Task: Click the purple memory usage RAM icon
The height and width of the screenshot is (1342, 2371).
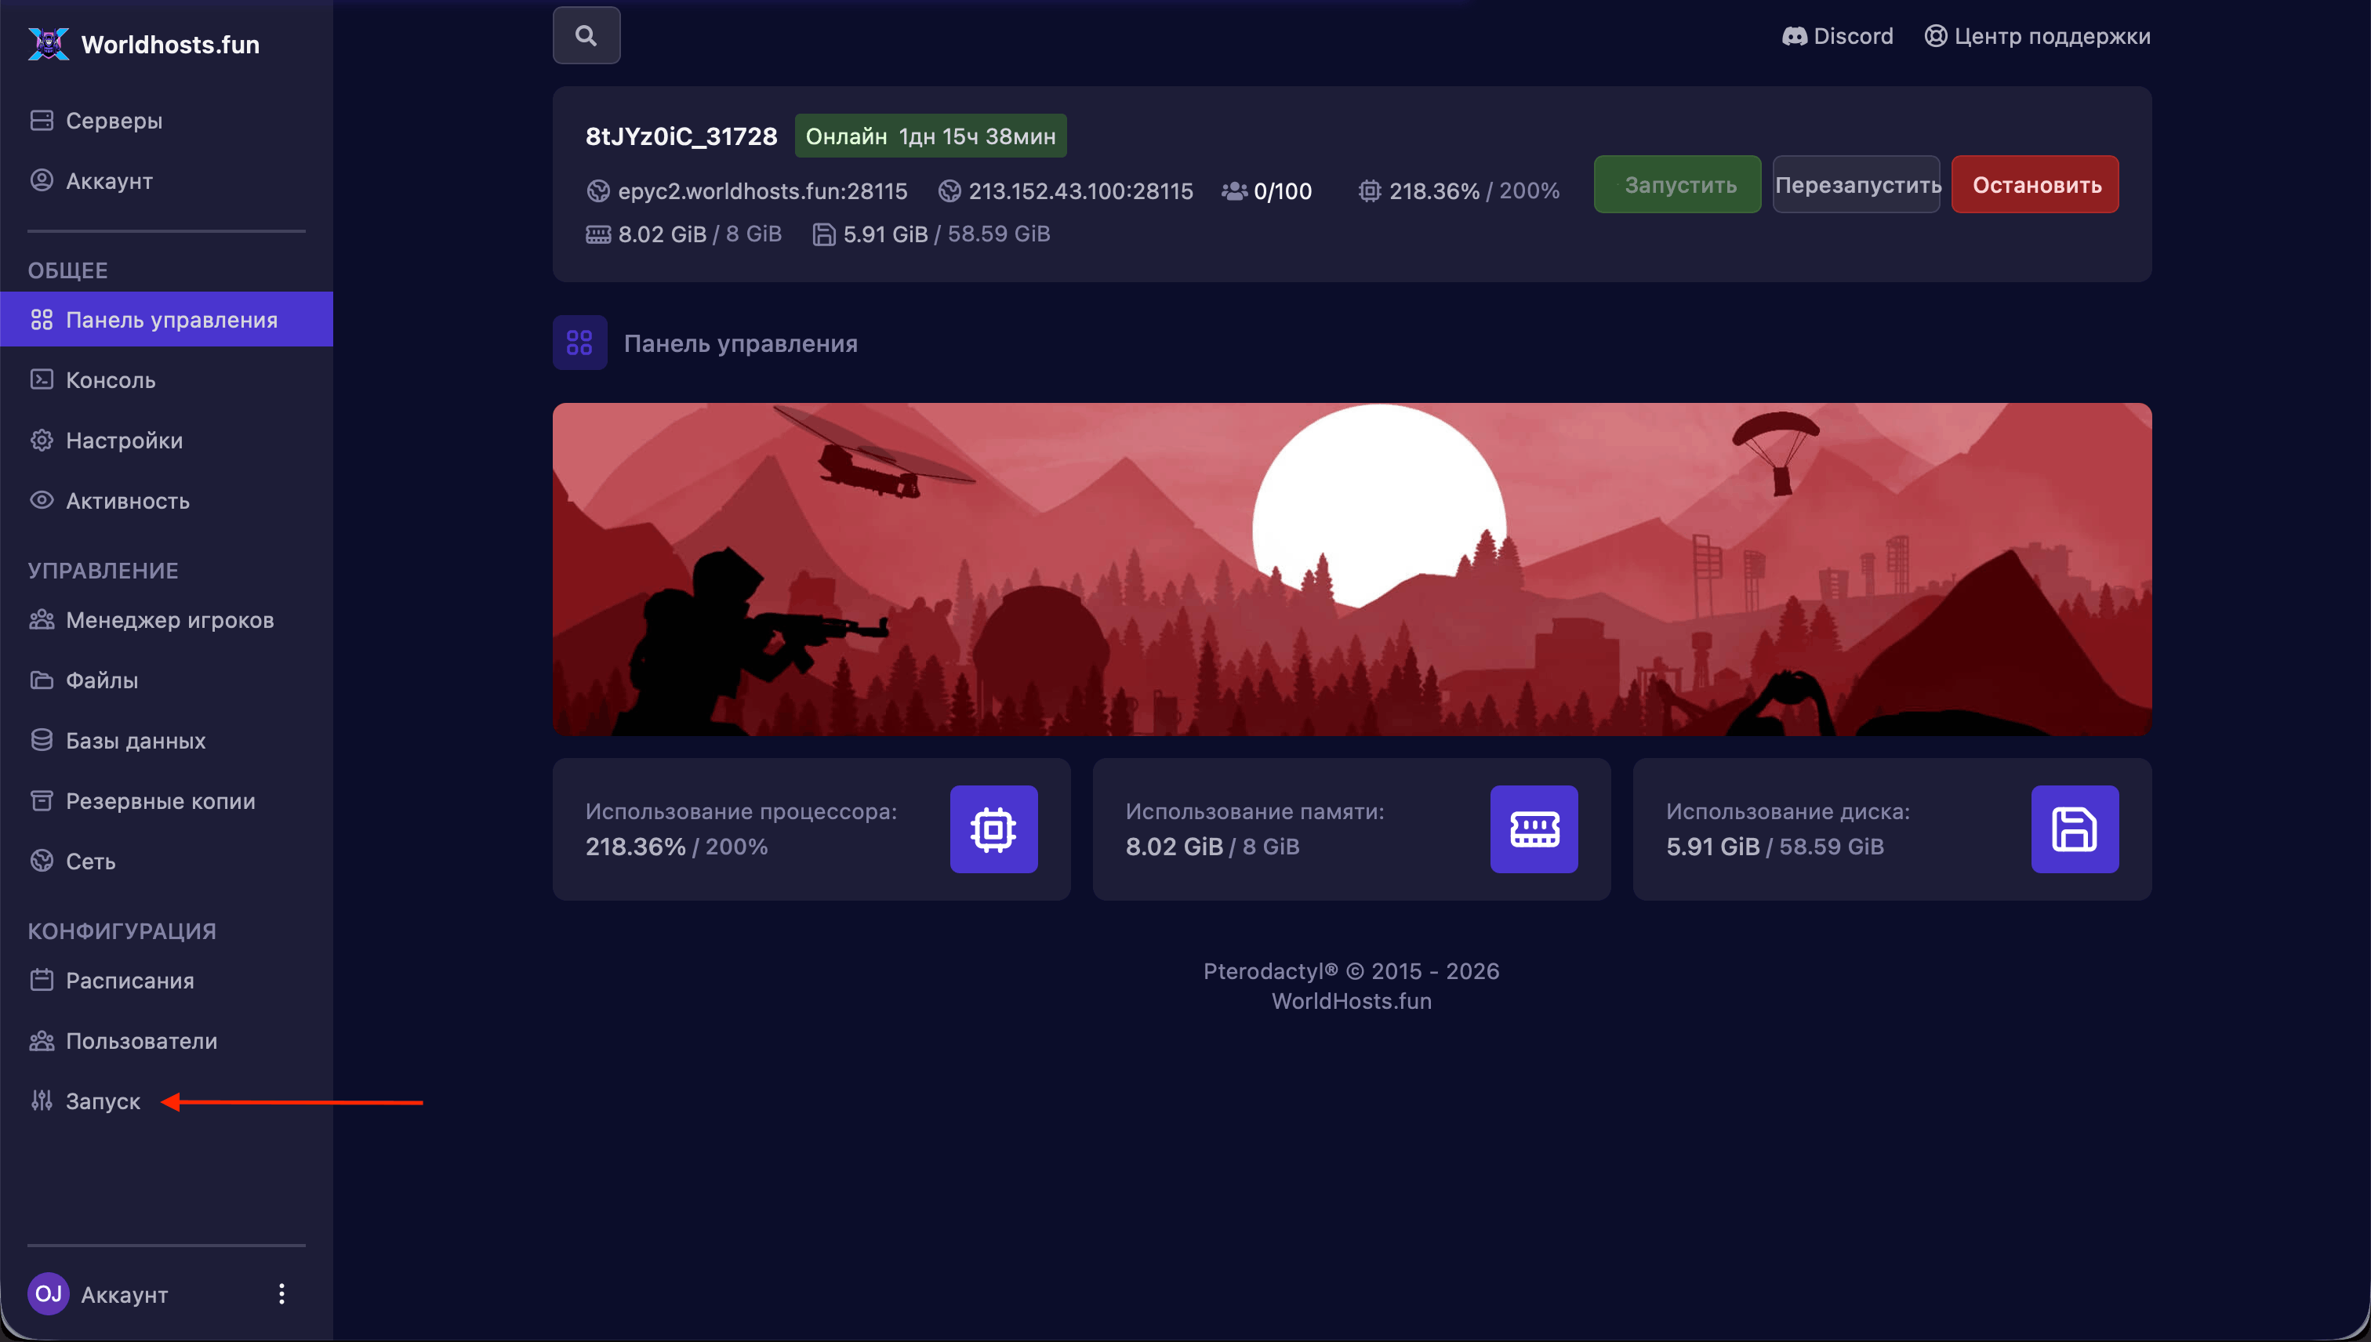Action: (x=1534, y=829)
